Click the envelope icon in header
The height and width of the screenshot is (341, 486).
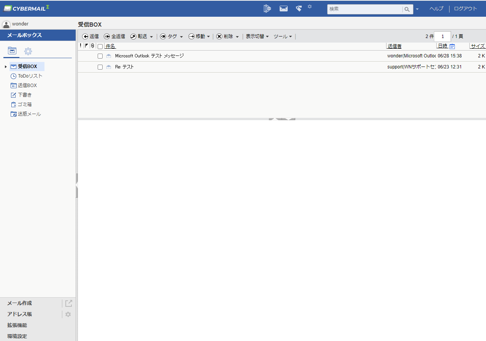283,8
